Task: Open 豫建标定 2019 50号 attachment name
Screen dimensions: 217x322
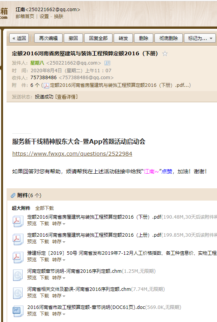Action: [122, 253]
